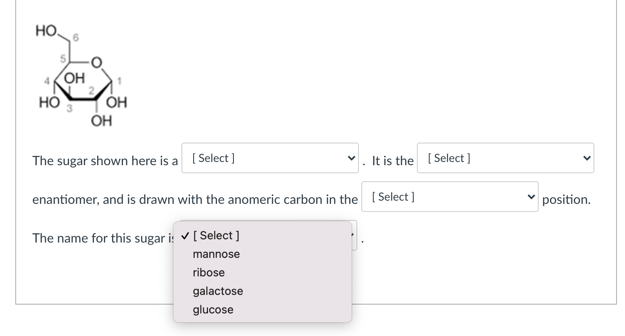Open the anomeric carbon position dropdown
This screenshot has height=336, width=625.
[449, 197]
